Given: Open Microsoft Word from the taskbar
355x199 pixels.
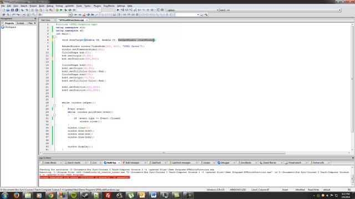Looking at the screenshot, I should [154, 195].
